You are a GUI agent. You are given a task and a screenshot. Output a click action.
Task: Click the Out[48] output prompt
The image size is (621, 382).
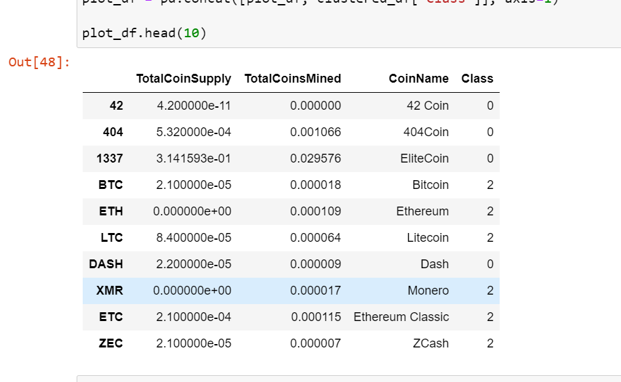pos(39,62)
